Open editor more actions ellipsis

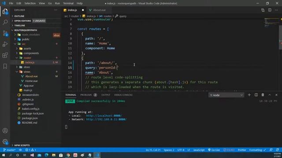pos(276,10)
